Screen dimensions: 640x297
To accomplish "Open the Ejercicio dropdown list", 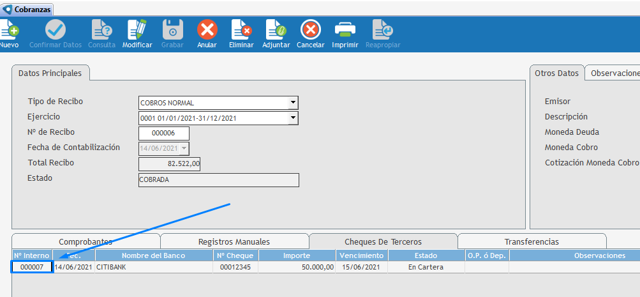I will coord(293,118).
